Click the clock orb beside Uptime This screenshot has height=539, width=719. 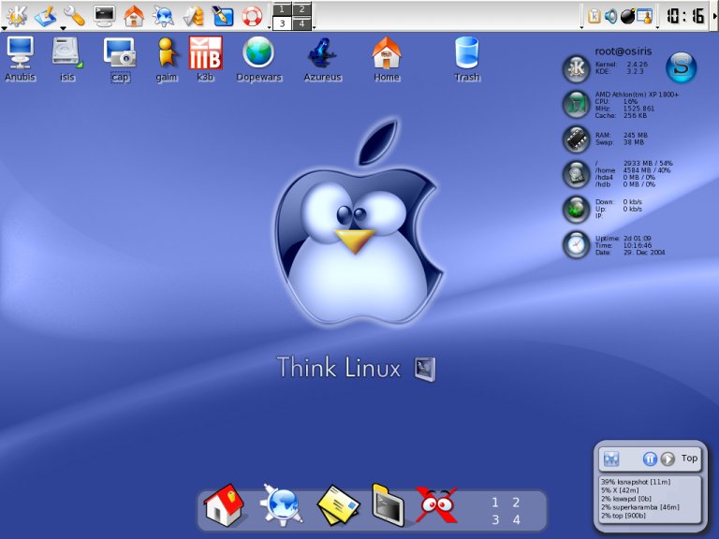pyautogui.click(x=577, y=245)
